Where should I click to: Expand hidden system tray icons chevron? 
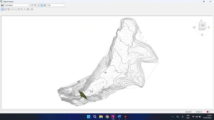tap(173, 117)
